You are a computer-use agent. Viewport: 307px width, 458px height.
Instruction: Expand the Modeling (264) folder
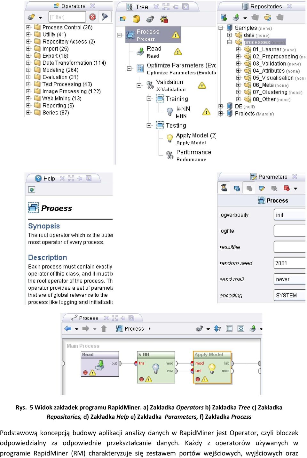(28, 70)
